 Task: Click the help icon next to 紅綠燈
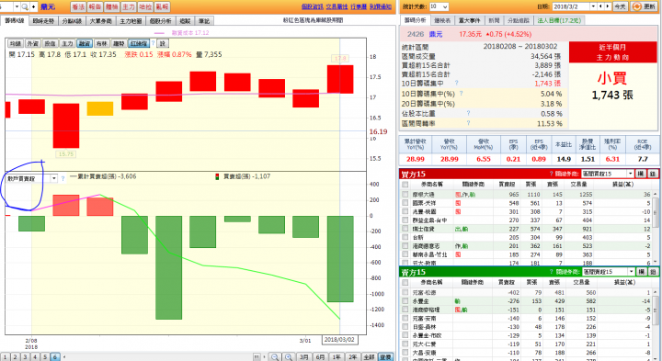pos(154,43)
